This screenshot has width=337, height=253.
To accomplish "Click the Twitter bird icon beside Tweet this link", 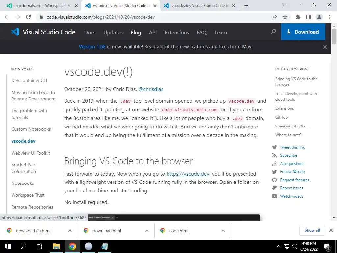I will pos(274,147).
